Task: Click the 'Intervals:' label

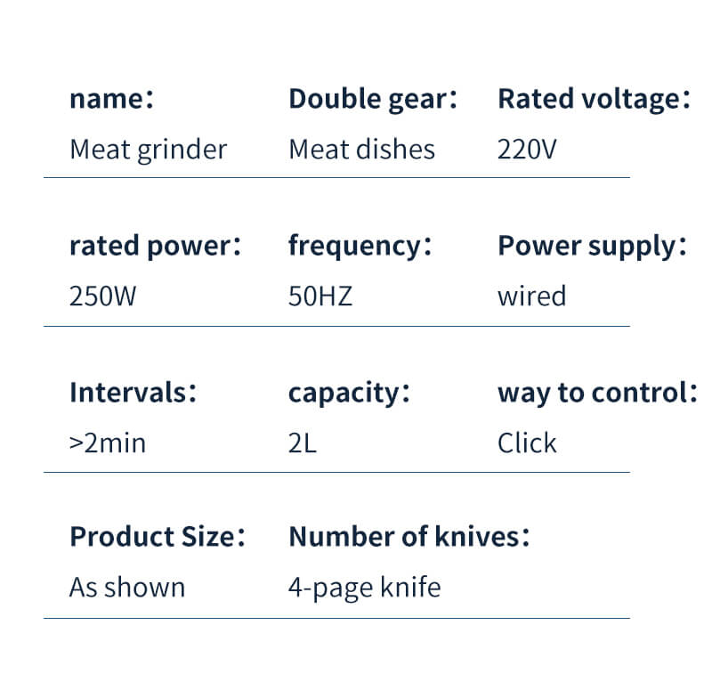Action: [133, 392]
